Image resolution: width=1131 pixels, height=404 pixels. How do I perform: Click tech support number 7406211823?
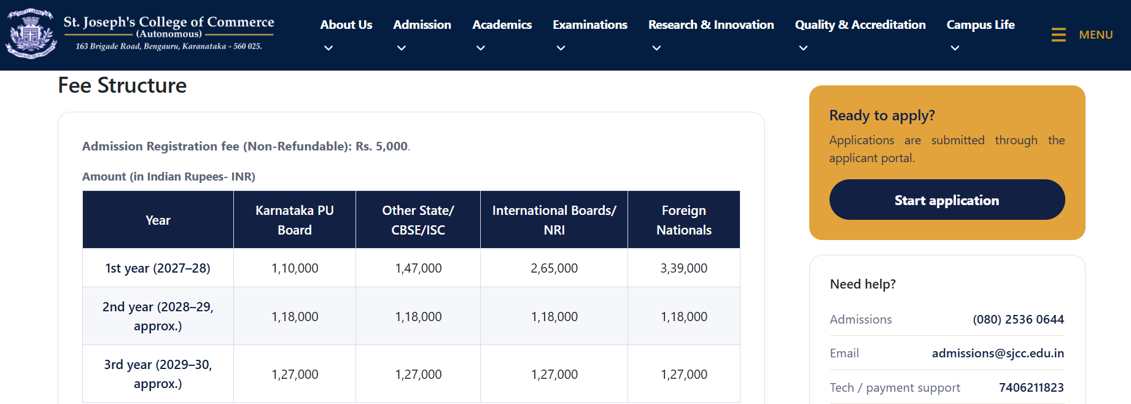pyautogui.click(x=1032, y=387)
